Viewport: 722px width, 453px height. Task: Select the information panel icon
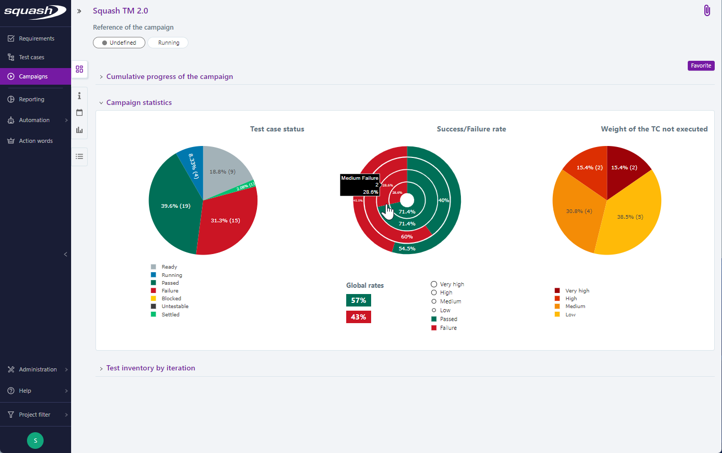tap(79, 96)
